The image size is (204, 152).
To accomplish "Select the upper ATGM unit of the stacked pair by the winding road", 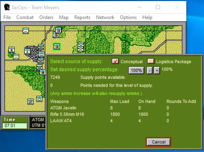I will click(59, 30).
